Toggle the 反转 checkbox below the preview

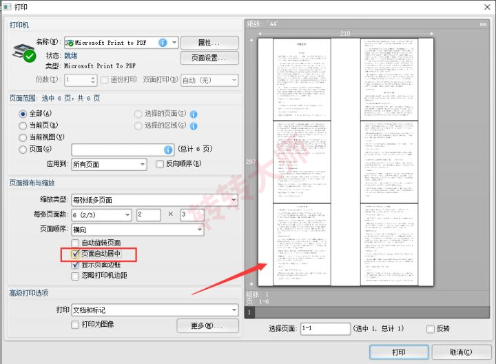coord(430,329)
